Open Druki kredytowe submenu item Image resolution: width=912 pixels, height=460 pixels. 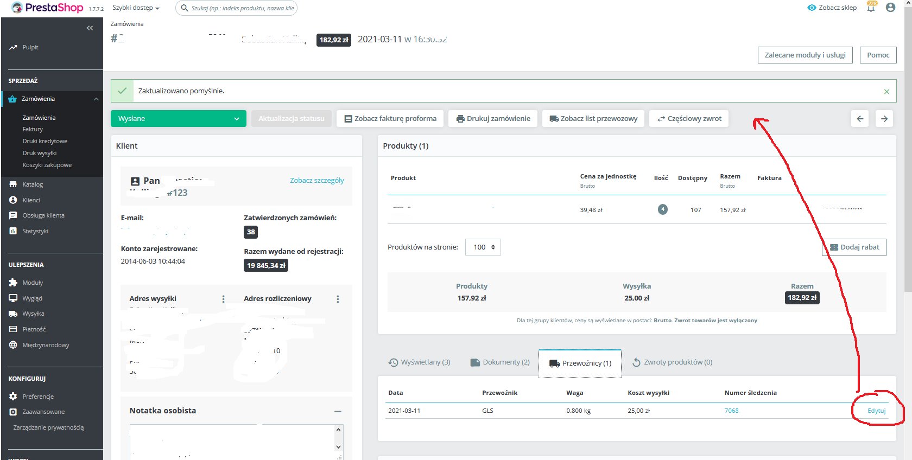45,141
